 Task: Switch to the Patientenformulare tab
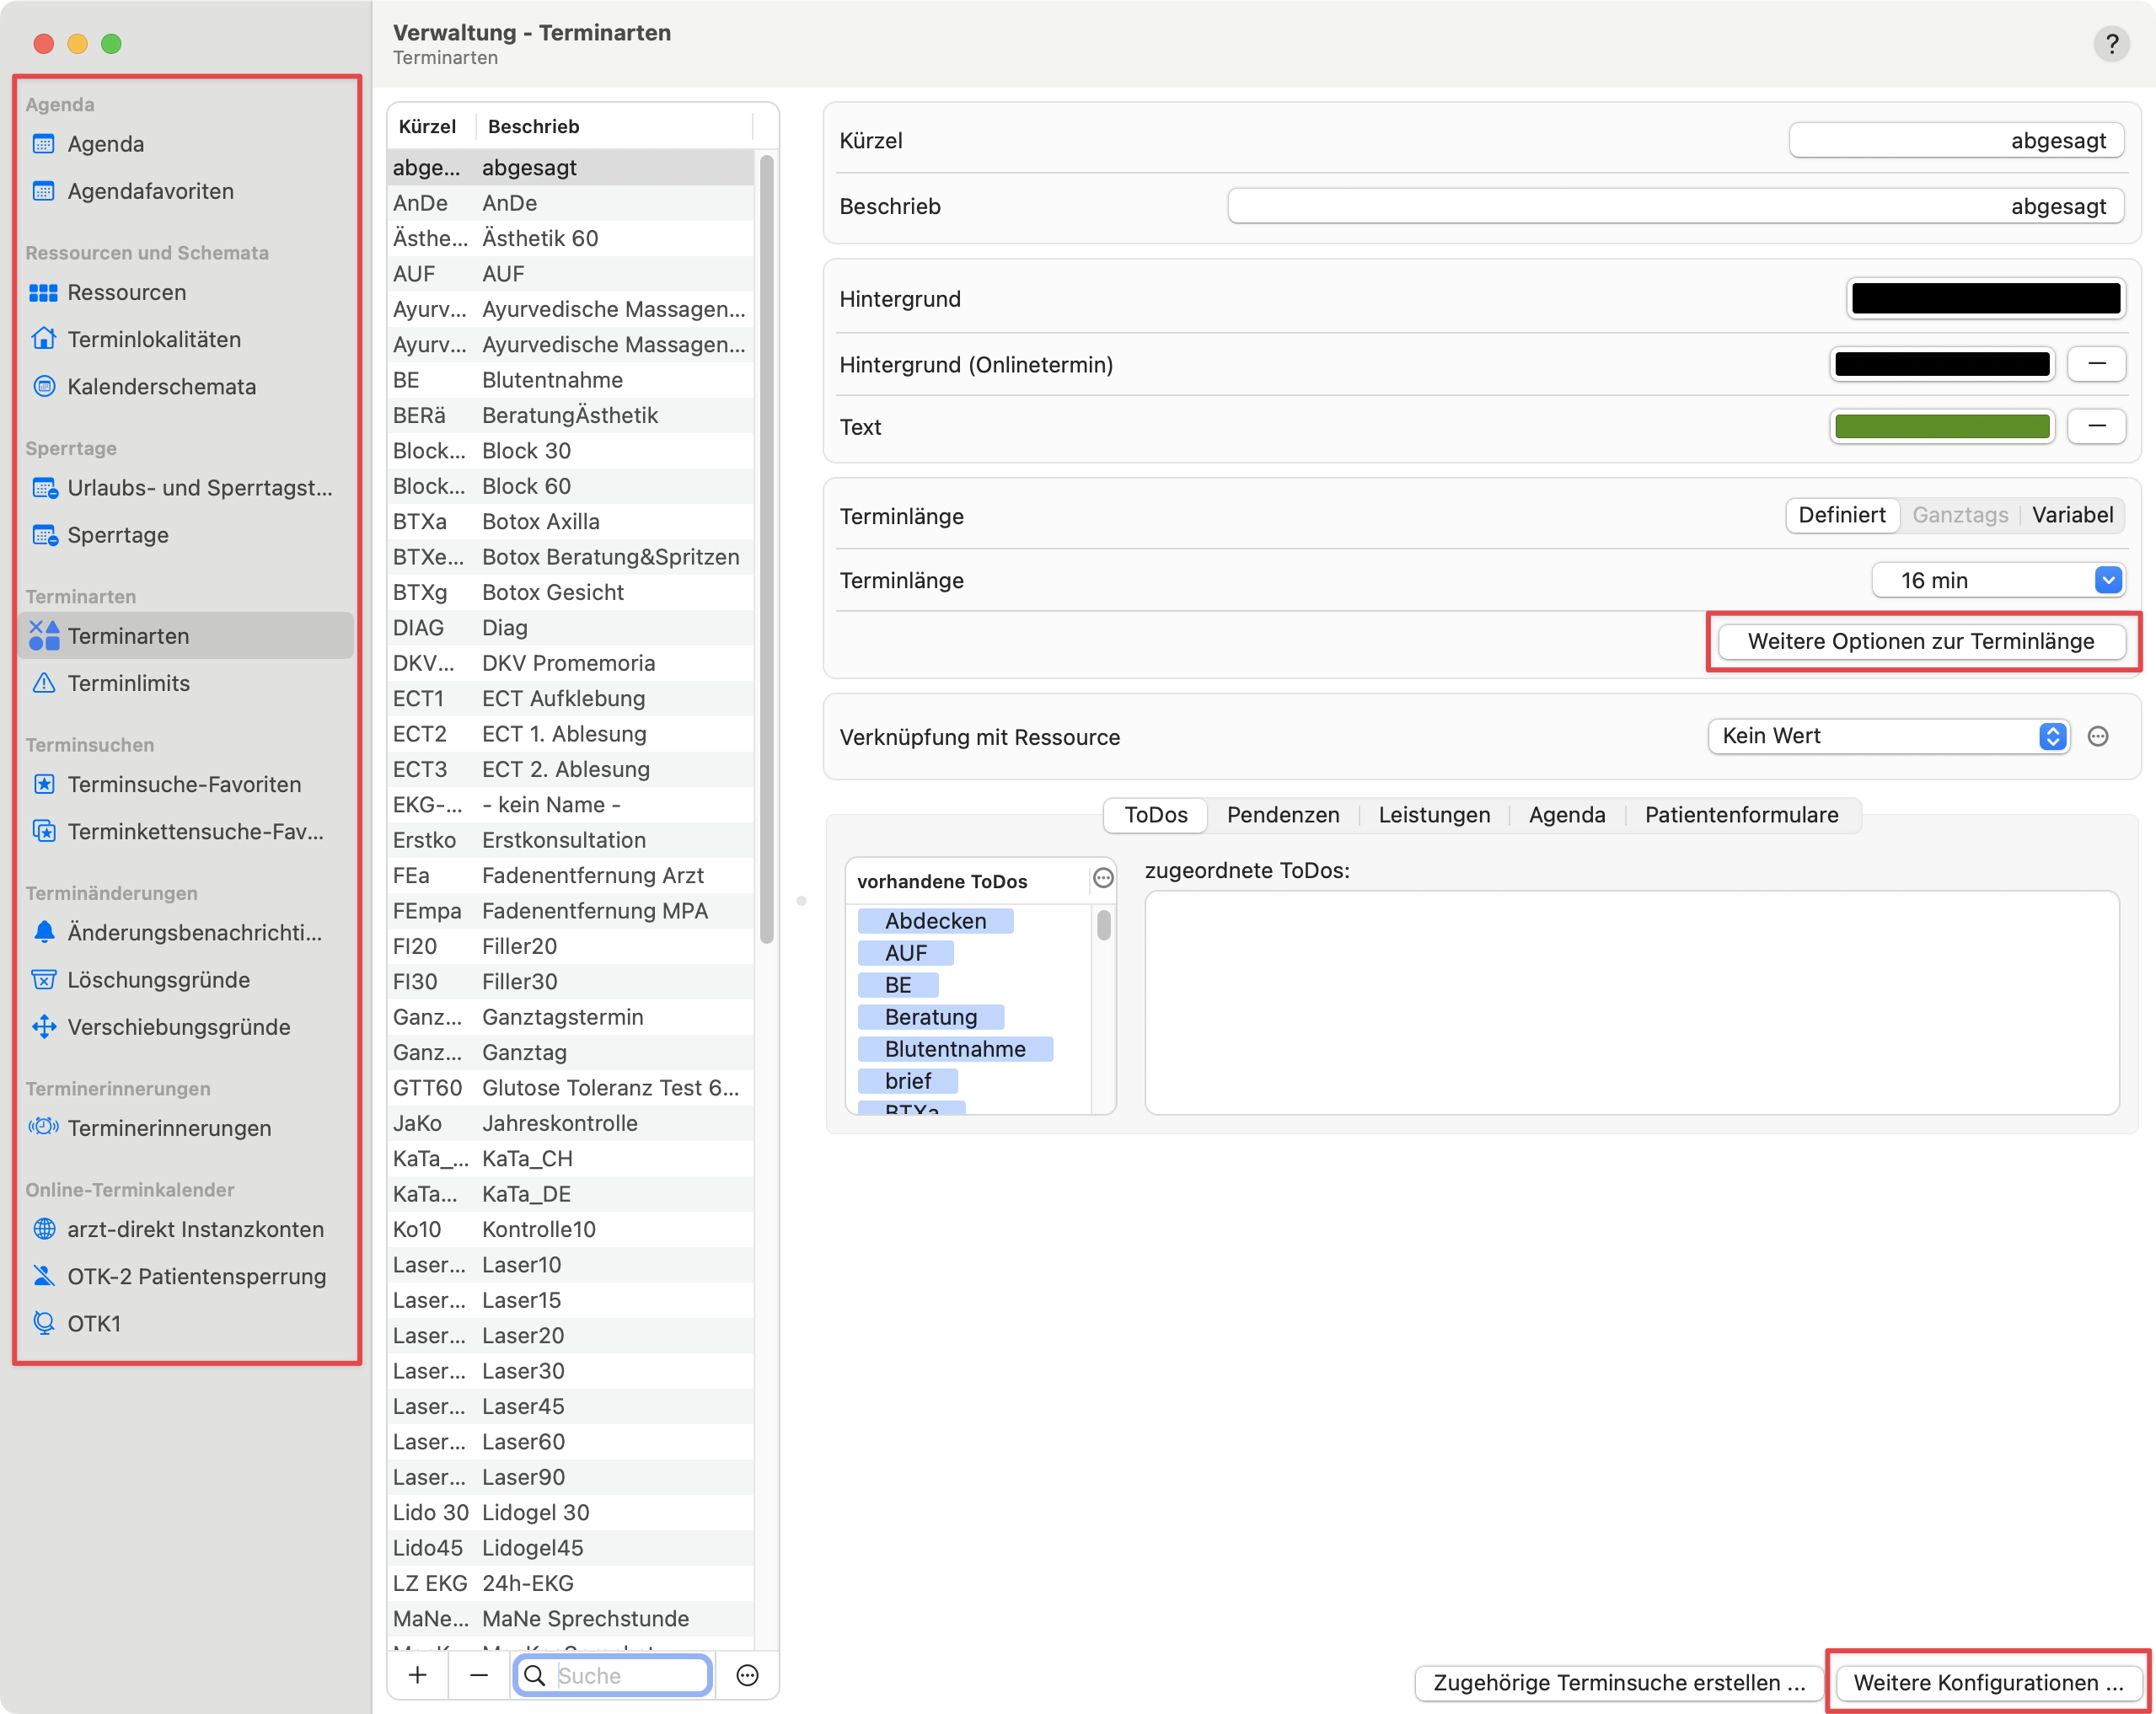point(1741,815)
